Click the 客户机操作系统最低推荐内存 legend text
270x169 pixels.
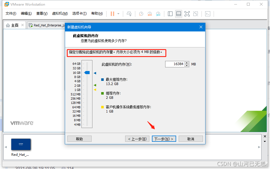(129, 107)
